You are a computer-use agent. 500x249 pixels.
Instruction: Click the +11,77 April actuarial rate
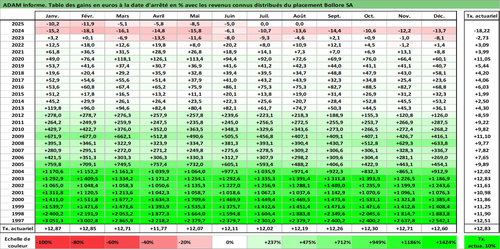click(x=158, y=229)
